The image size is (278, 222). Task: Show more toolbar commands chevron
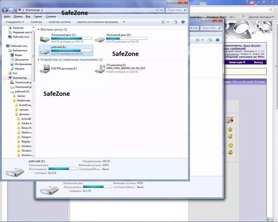[124, 22]
